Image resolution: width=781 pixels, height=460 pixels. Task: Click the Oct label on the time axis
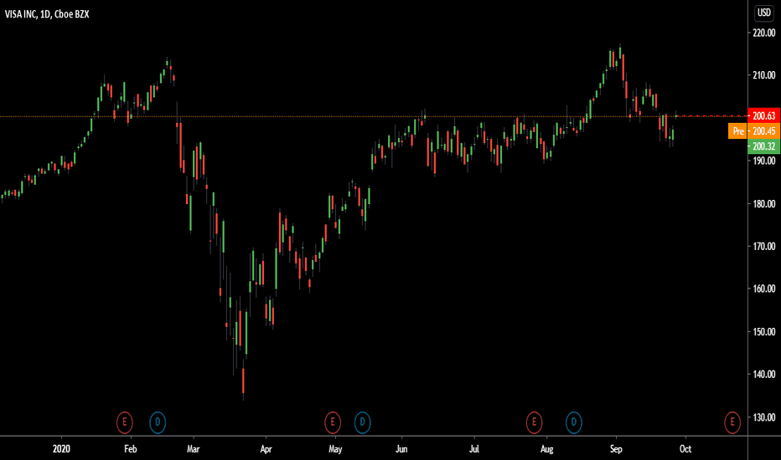(685, 449)
